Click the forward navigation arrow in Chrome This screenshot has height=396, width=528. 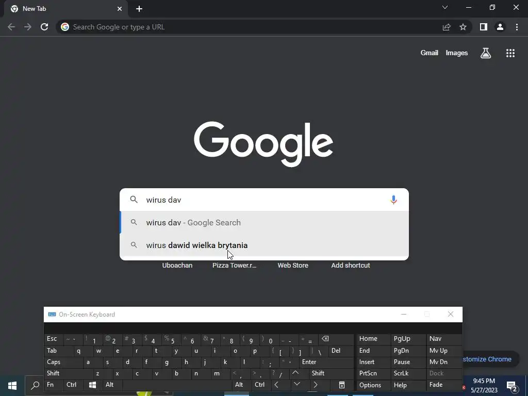click(28, 27)
